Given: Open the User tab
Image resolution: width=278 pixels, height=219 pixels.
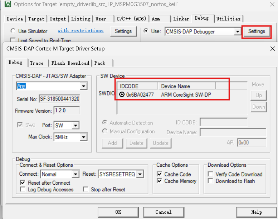Looking at the screenshot, I should click(x=101, y=19).
